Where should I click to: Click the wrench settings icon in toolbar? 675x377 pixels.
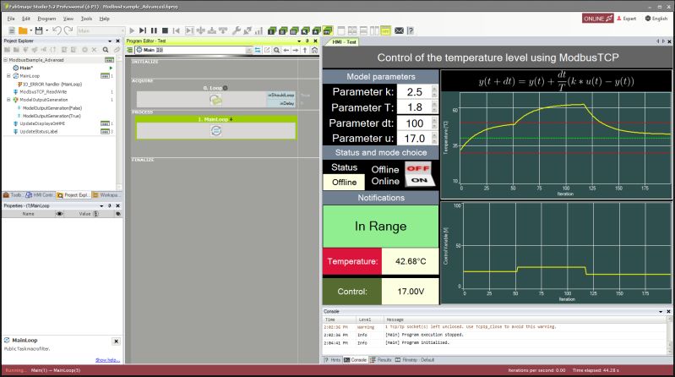click(236, 30)
